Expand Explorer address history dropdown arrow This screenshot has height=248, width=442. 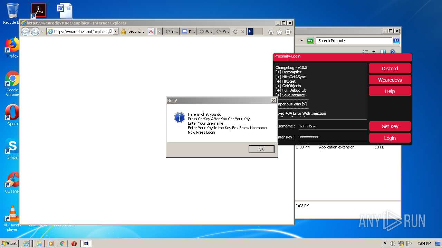point(301,41)
